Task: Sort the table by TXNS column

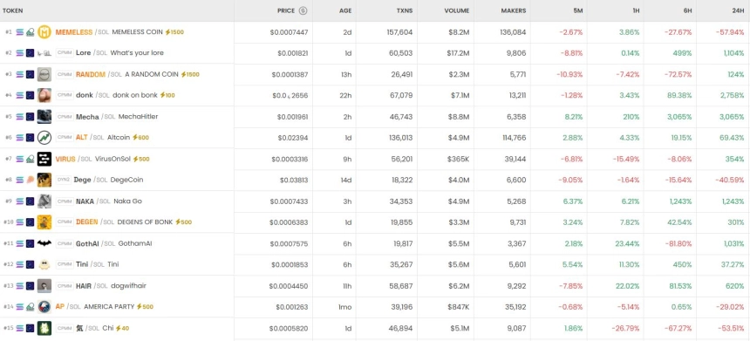Action: point(404,10)
